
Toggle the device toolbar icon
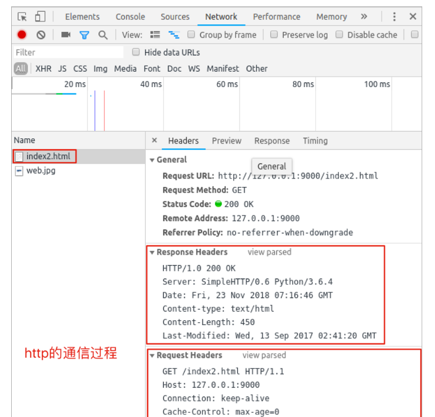40,17
